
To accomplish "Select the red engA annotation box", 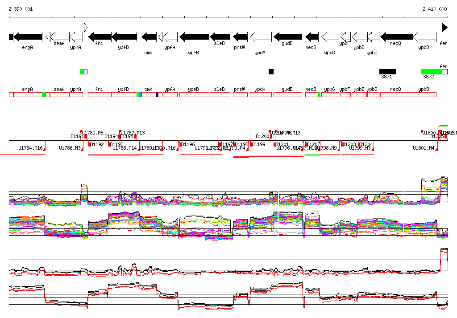I will pos(28,94).
